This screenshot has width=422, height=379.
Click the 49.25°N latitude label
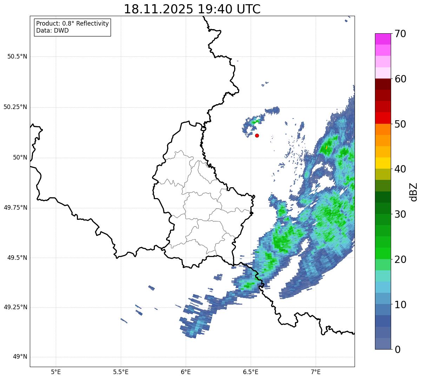[x=15, y=307]
